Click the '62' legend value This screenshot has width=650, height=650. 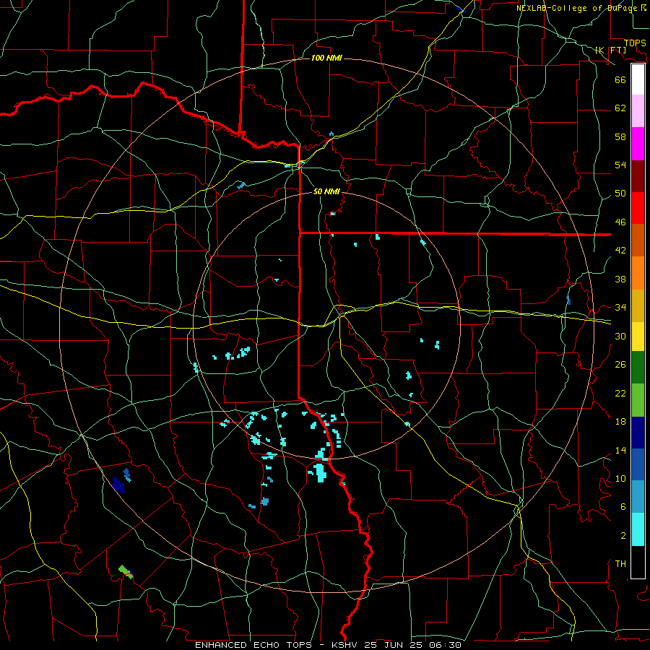coord(620,108)
